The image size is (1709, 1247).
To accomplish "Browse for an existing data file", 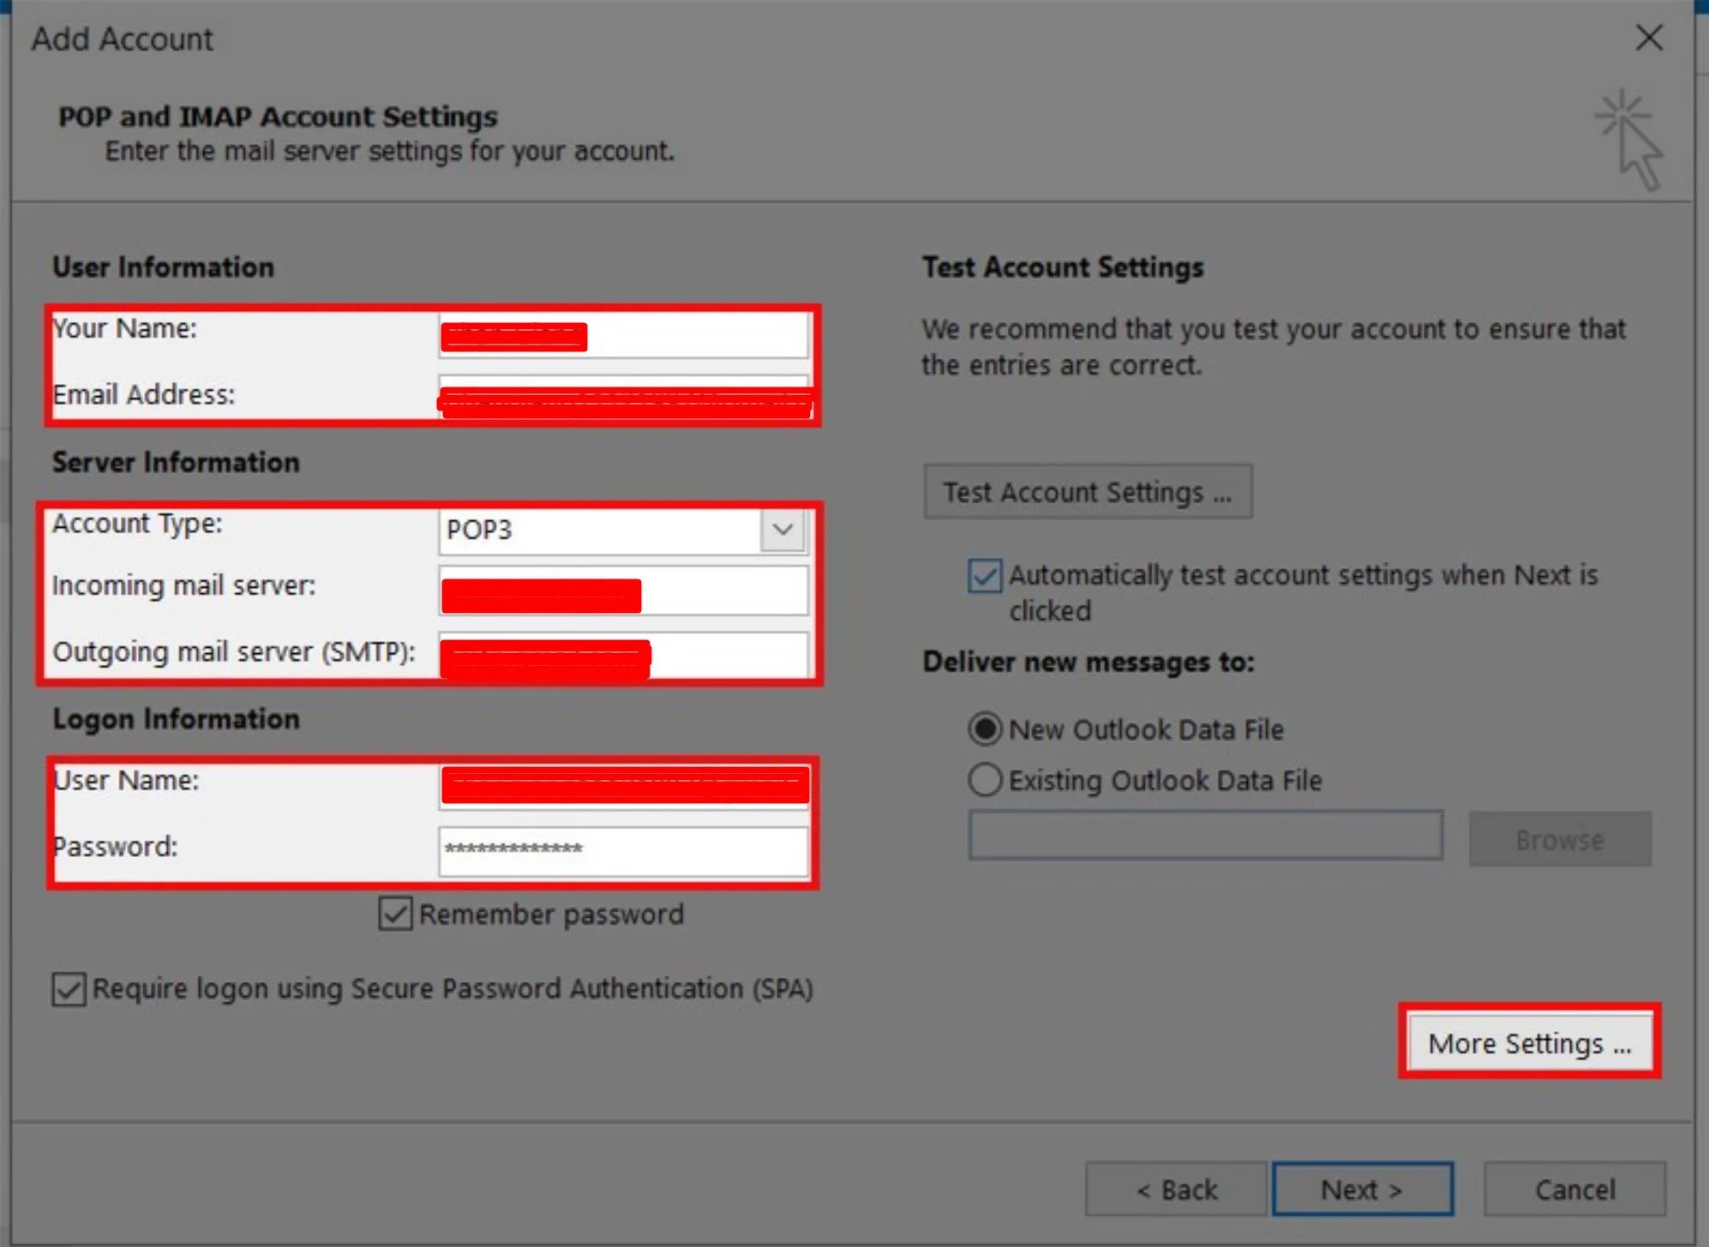I will (1559, 839).
